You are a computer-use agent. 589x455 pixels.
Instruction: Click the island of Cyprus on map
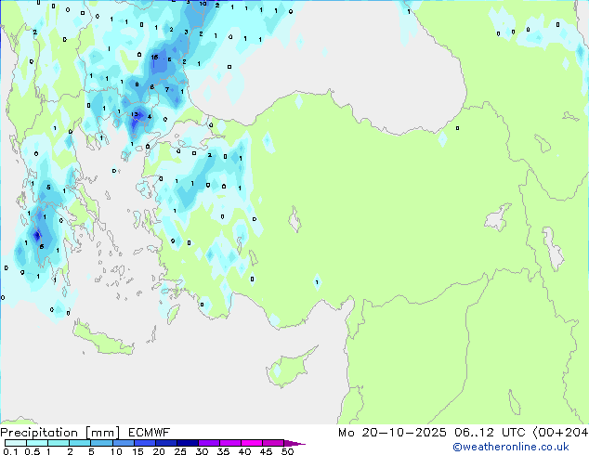tap(291, 367)
